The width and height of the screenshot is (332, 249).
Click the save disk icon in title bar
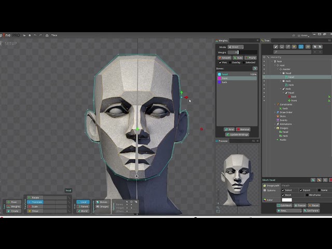click(x=30, y=35)
